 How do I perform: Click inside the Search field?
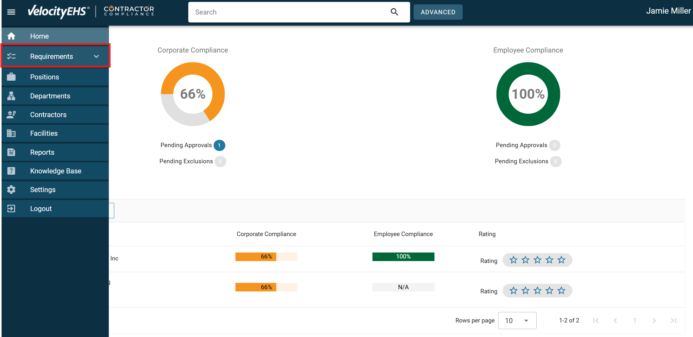[285, 12]
